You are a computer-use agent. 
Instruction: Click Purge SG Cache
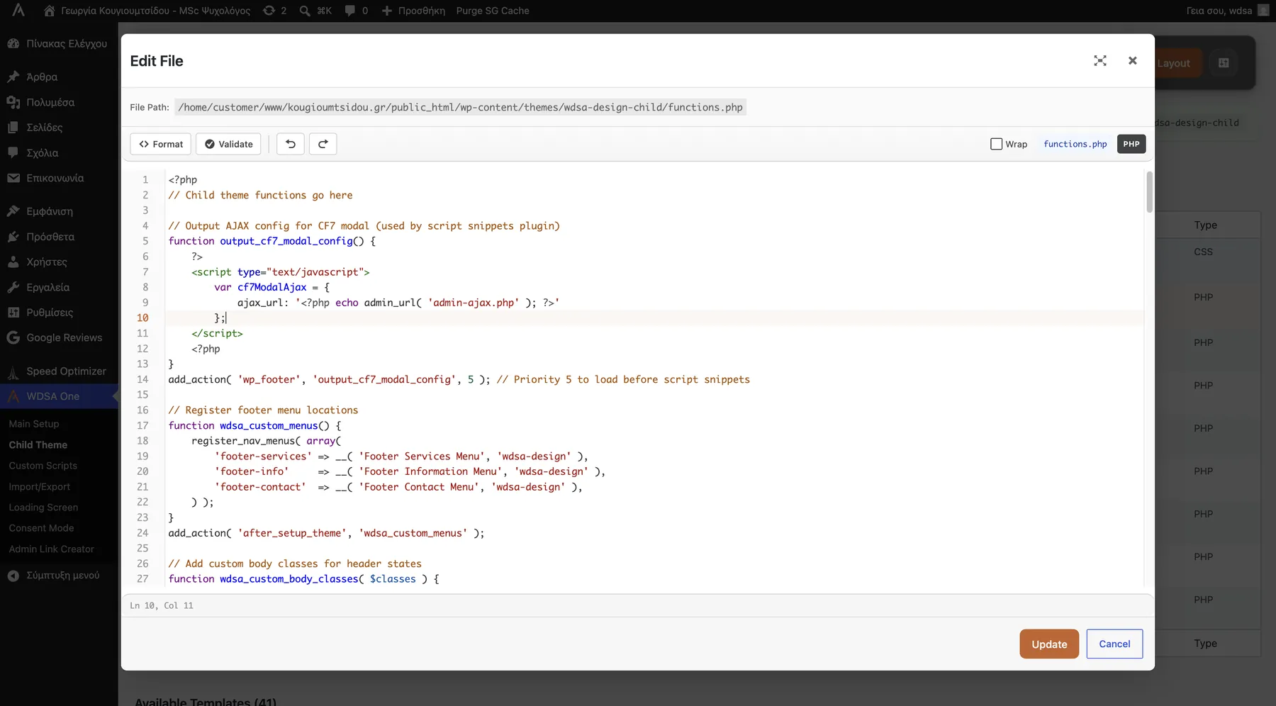click(x=493, y=11)
